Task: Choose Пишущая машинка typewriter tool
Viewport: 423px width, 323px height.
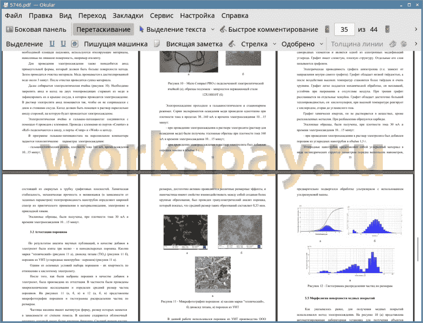Action: point(116,44)
